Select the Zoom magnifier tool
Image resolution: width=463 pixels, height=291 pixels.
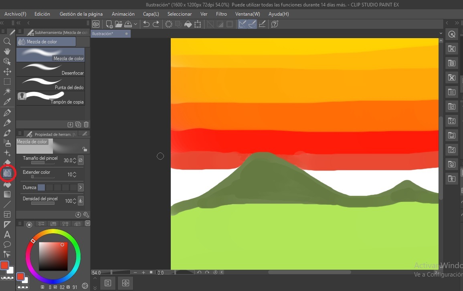click(x=7, y=41)
